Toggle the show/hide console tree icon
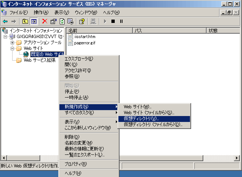The height and width of the screenshot is (177, 242). click(x=33, y=21)
